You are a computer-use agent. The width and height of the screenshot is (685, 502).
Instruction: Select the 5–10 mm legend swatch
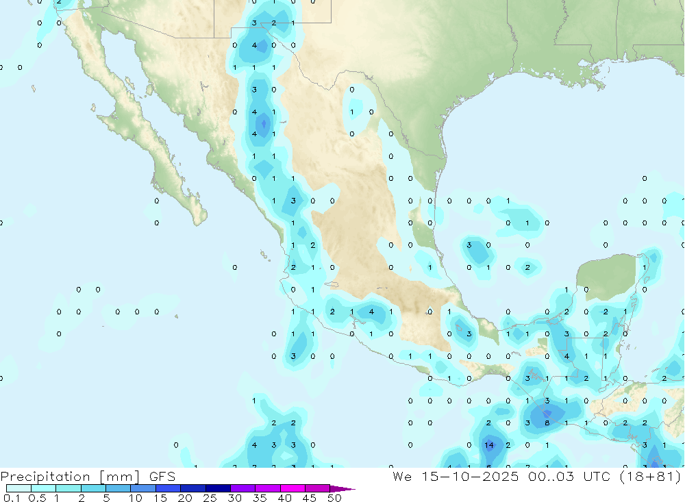point(119,488)
